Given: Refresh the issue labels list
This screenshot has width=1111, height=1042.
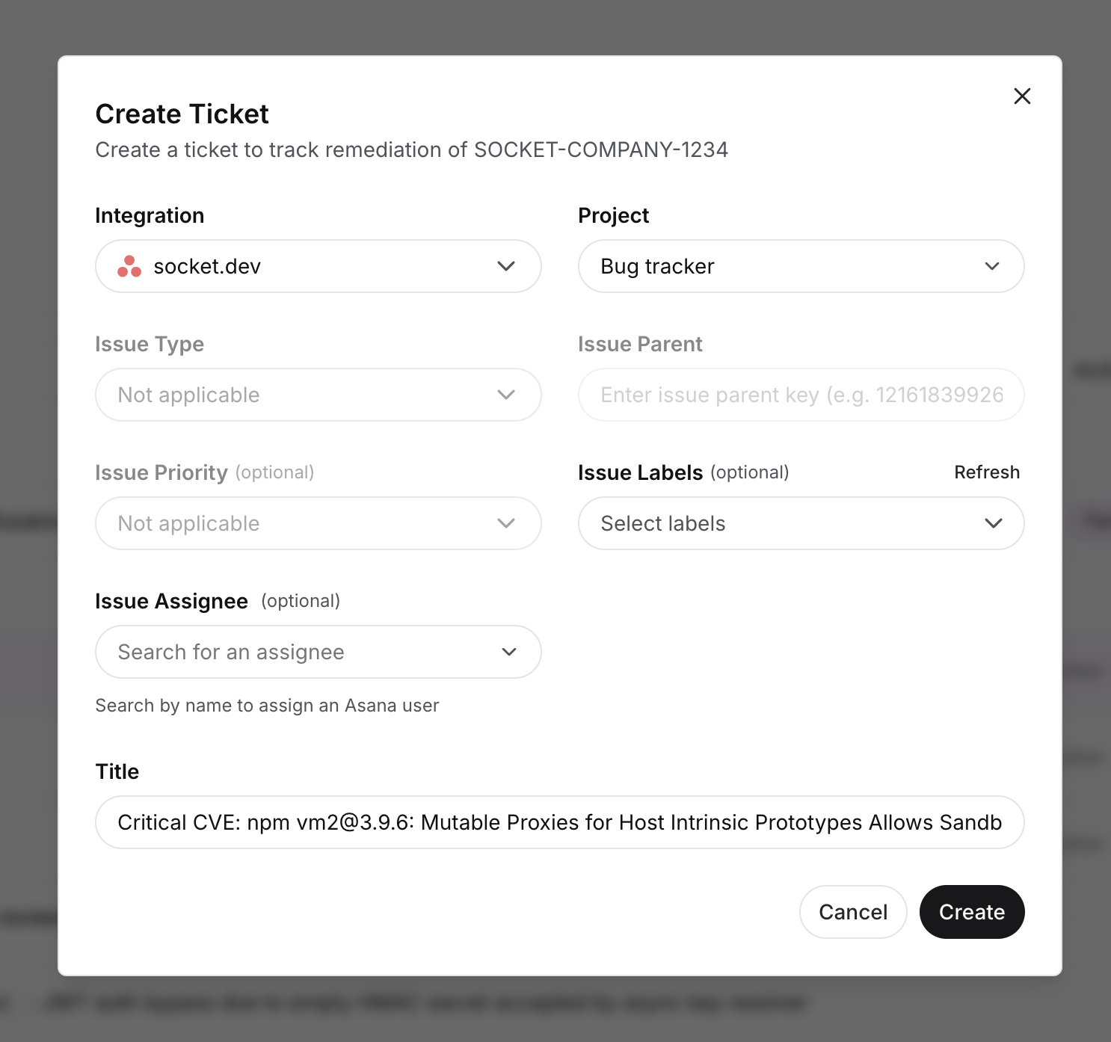Looking at the screenshot, I should [987, 472].
